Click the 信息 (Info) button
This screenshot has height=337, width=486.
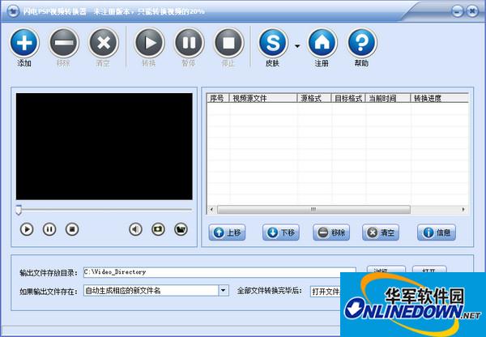(x=437, y=232)
